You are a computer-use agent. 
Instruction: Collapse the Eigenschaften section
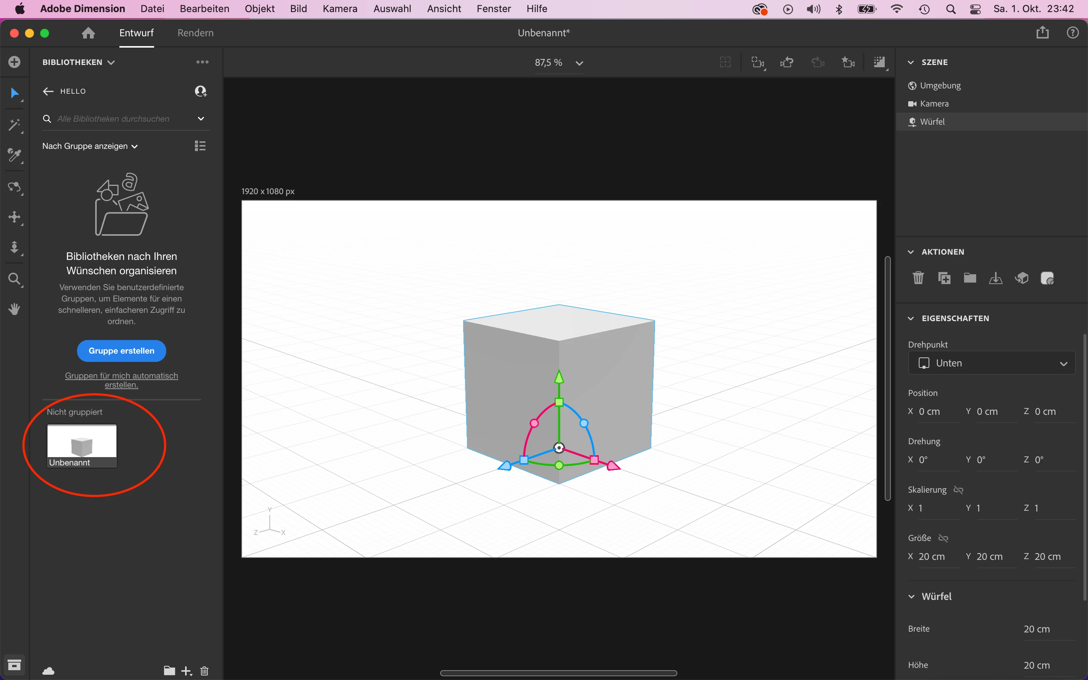tap(911, 318)
